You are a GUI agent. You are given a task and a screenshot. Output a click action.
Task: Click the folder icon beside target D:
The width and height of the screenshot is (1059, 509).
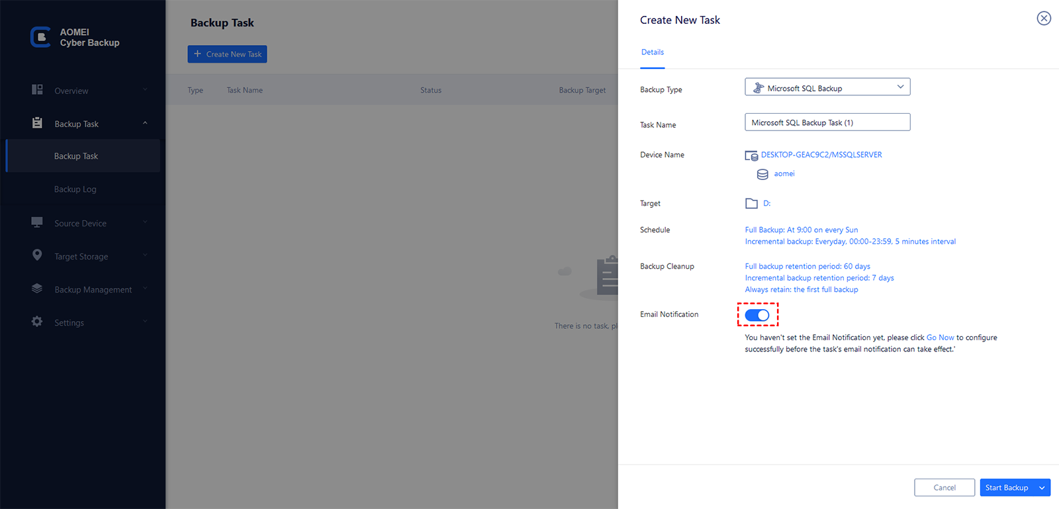click(751, 204)
